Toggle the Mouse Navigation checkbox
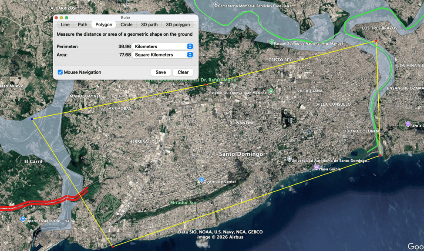 (60, 72)
